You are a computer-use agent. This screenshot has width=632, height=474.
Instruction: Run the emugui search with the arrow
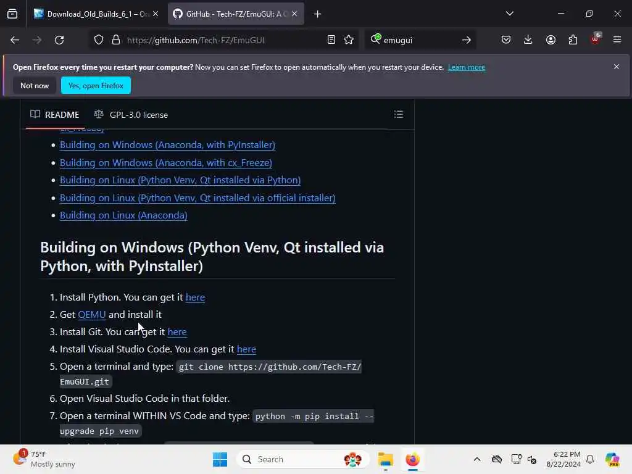coord(467,40)
